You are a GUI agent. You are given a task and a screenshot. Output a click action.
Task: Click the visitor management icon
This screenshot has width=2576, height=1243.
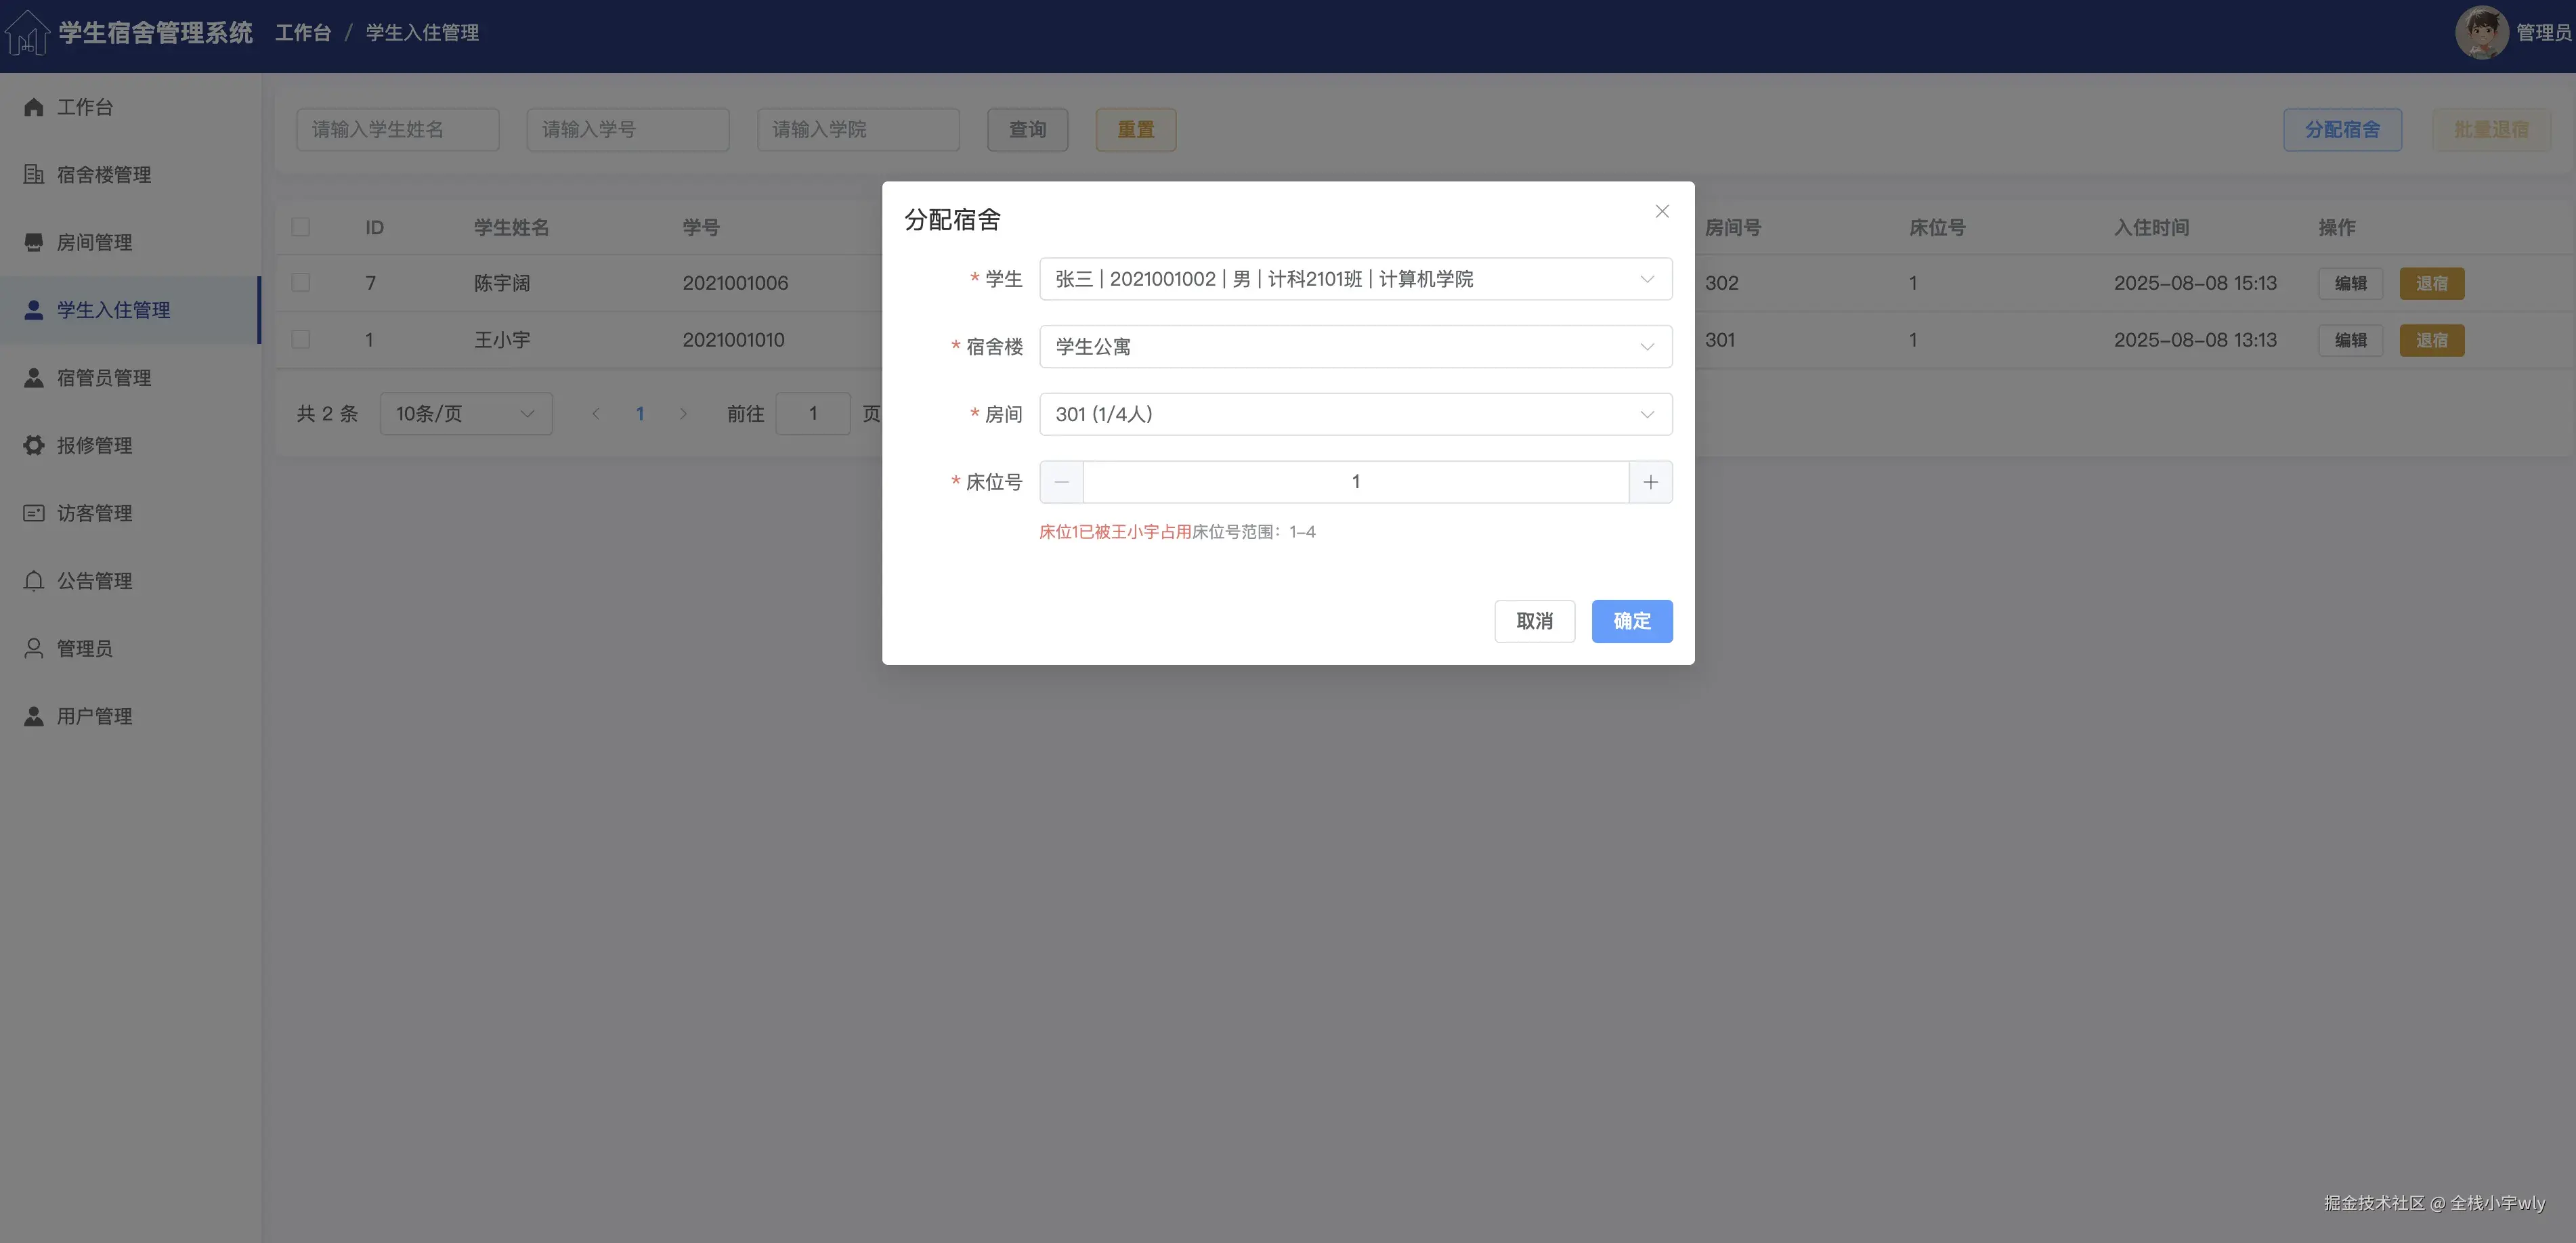pyautogui.click(x=34, y=513)
